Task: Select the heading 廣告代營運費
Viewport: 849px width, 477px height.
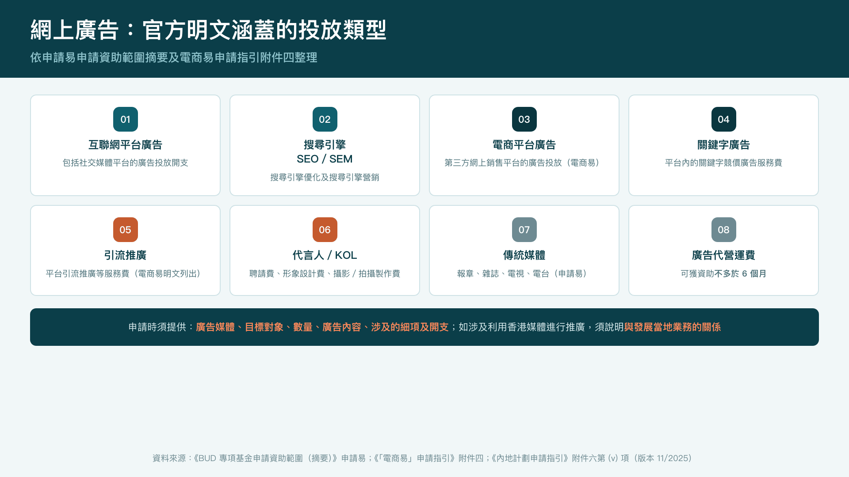Action: pyautogui.click(x=723, y=255)
